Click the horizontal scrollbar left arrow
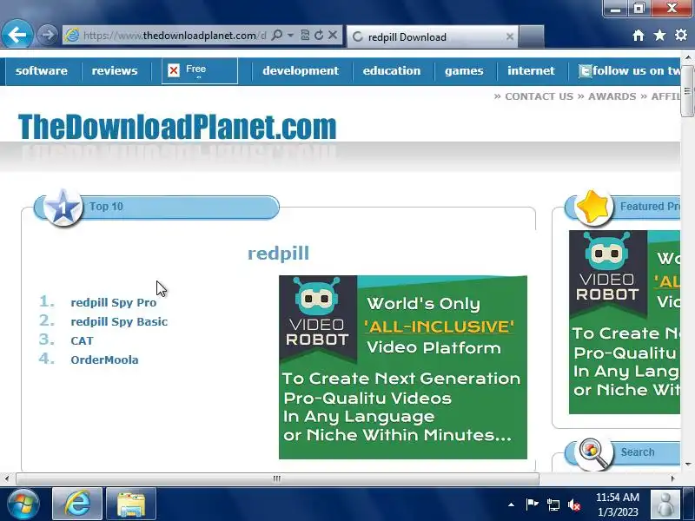 pos(7,478)
